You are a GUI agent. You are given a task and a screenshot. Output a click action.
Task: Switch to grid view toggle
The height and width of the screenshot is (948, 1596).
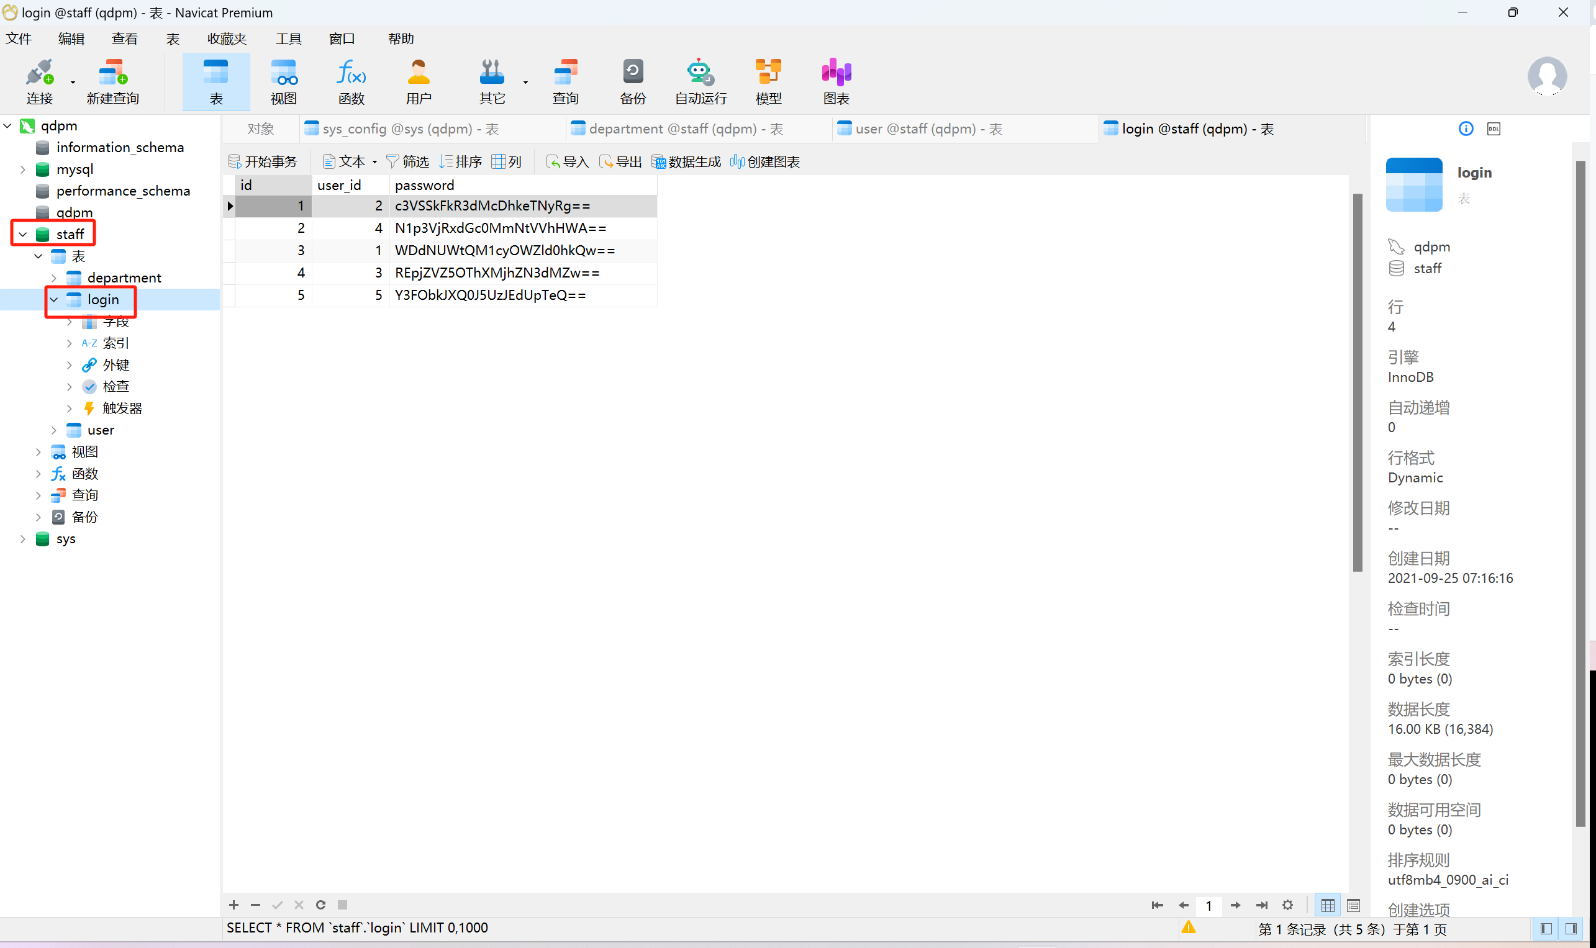point(1328,905)
